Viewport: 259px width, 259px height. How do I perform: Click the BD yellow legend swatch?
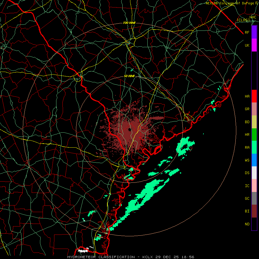point(254,122)
